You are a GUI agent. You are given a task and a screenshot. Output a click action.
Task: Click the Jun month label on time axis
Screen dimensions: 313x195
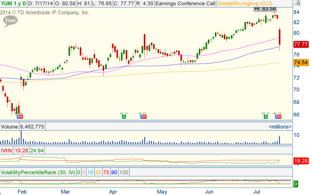(x=209, y=192)
